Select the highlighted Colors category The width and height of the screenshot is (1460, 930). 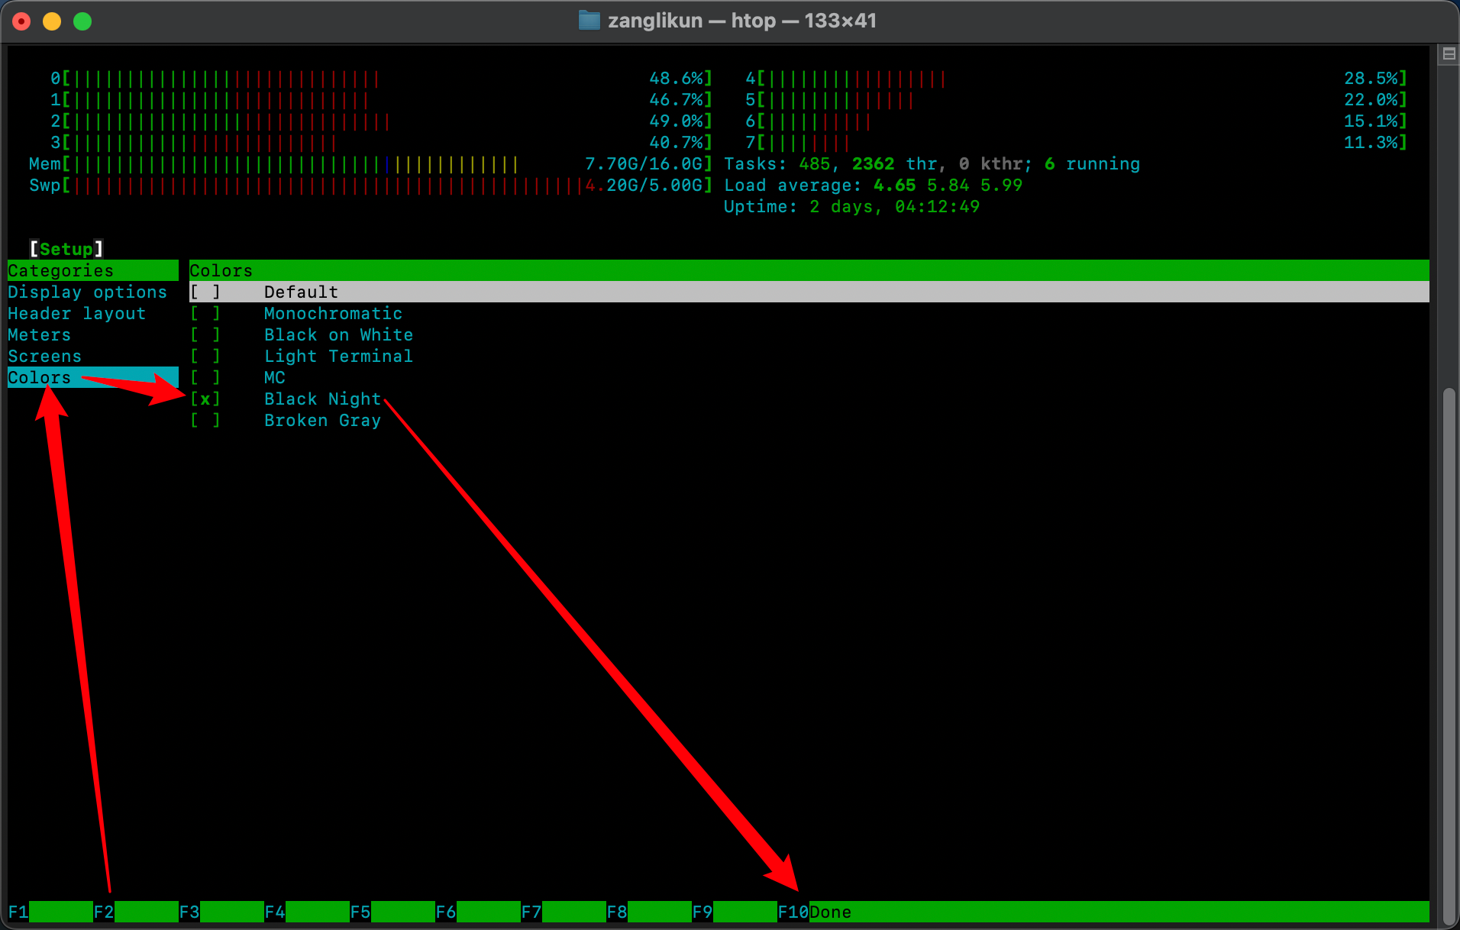[x=40, y=378]
